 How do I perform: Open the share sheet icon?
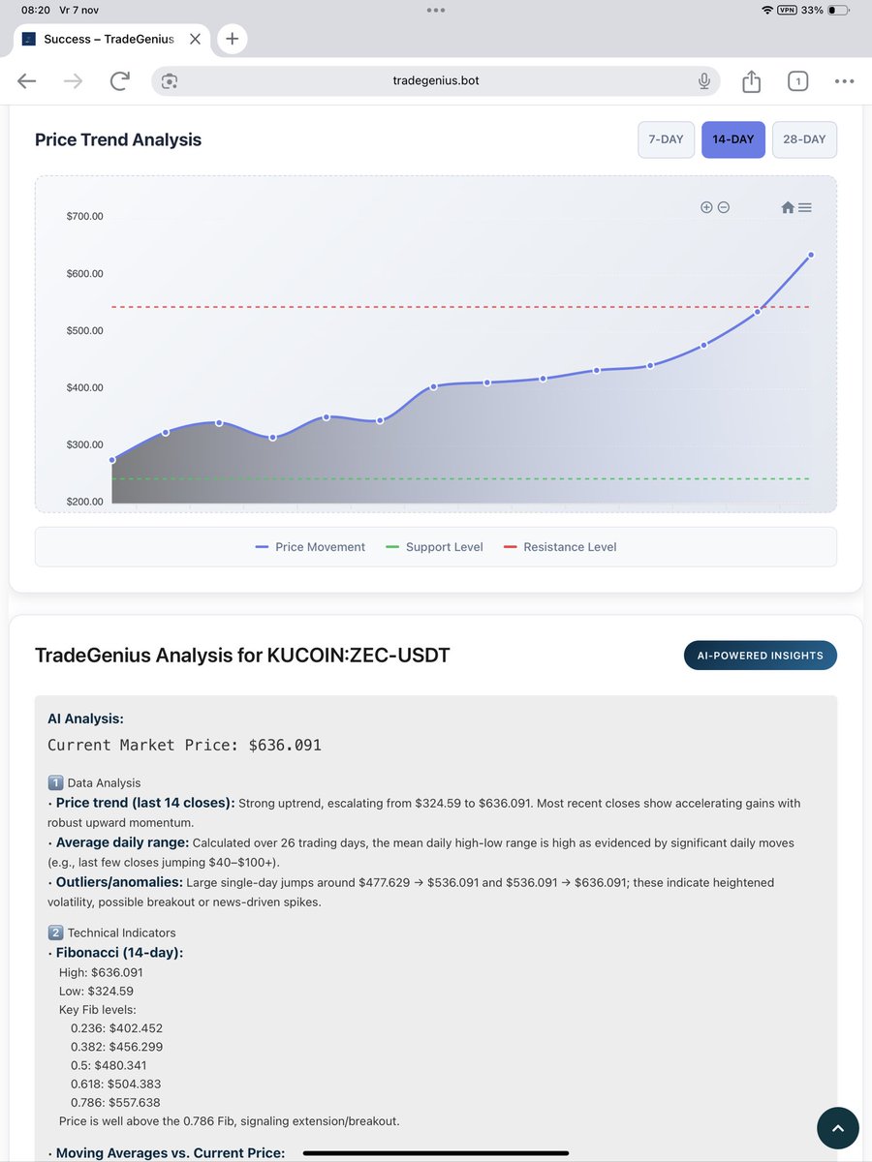752,81
